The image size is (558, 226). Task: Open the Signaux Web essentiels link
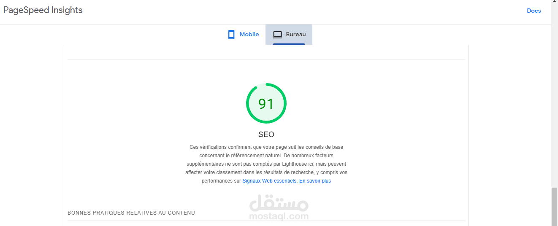click(x=270, y=181)
